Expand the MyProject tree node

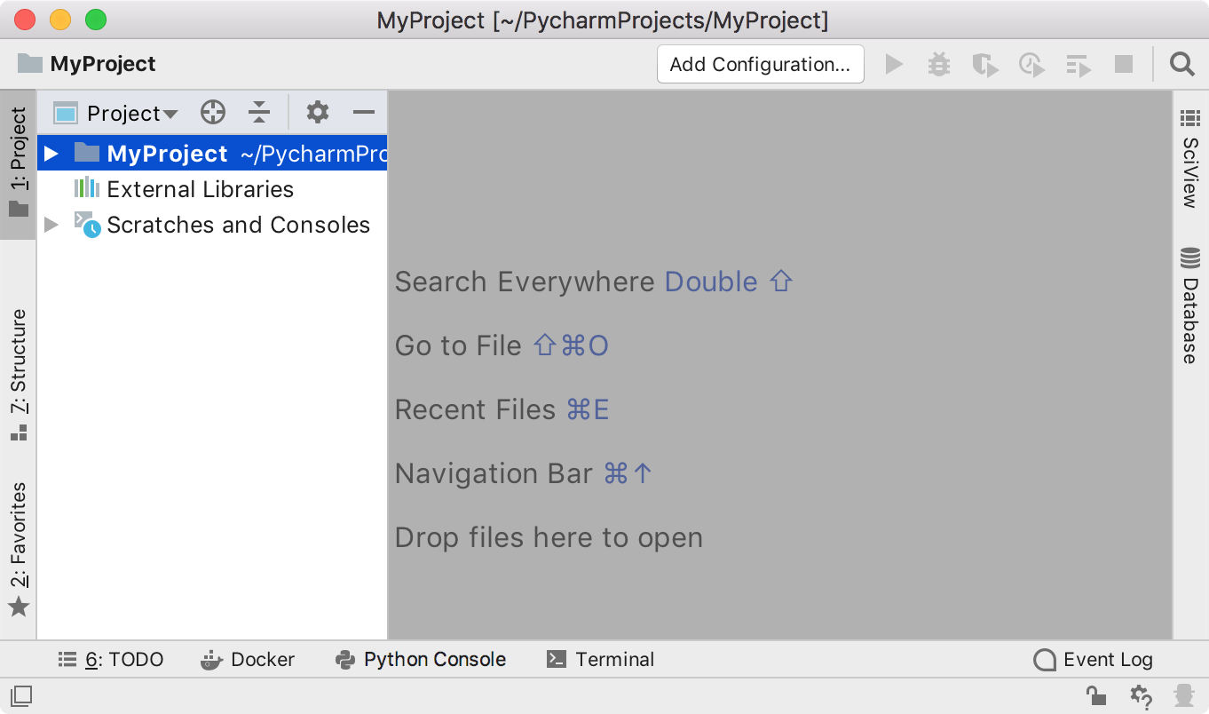pyautogui.click(x=51, y=154)
